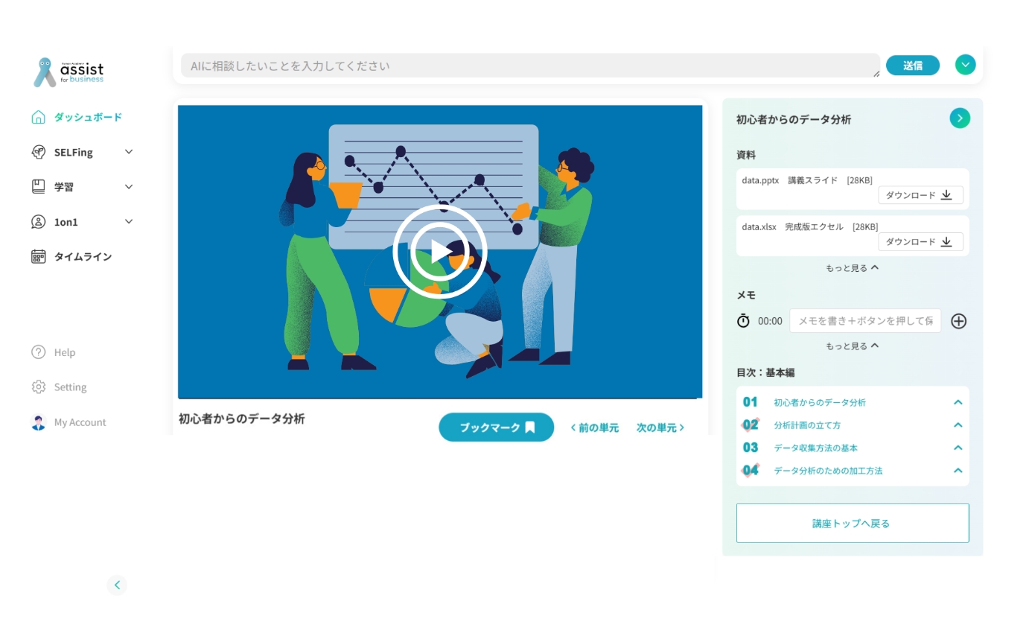Open chapter link 初心者からのデータ分析
Image resolution: width=1026 pixels, height=639 pixels.
[x=820, y=402]
